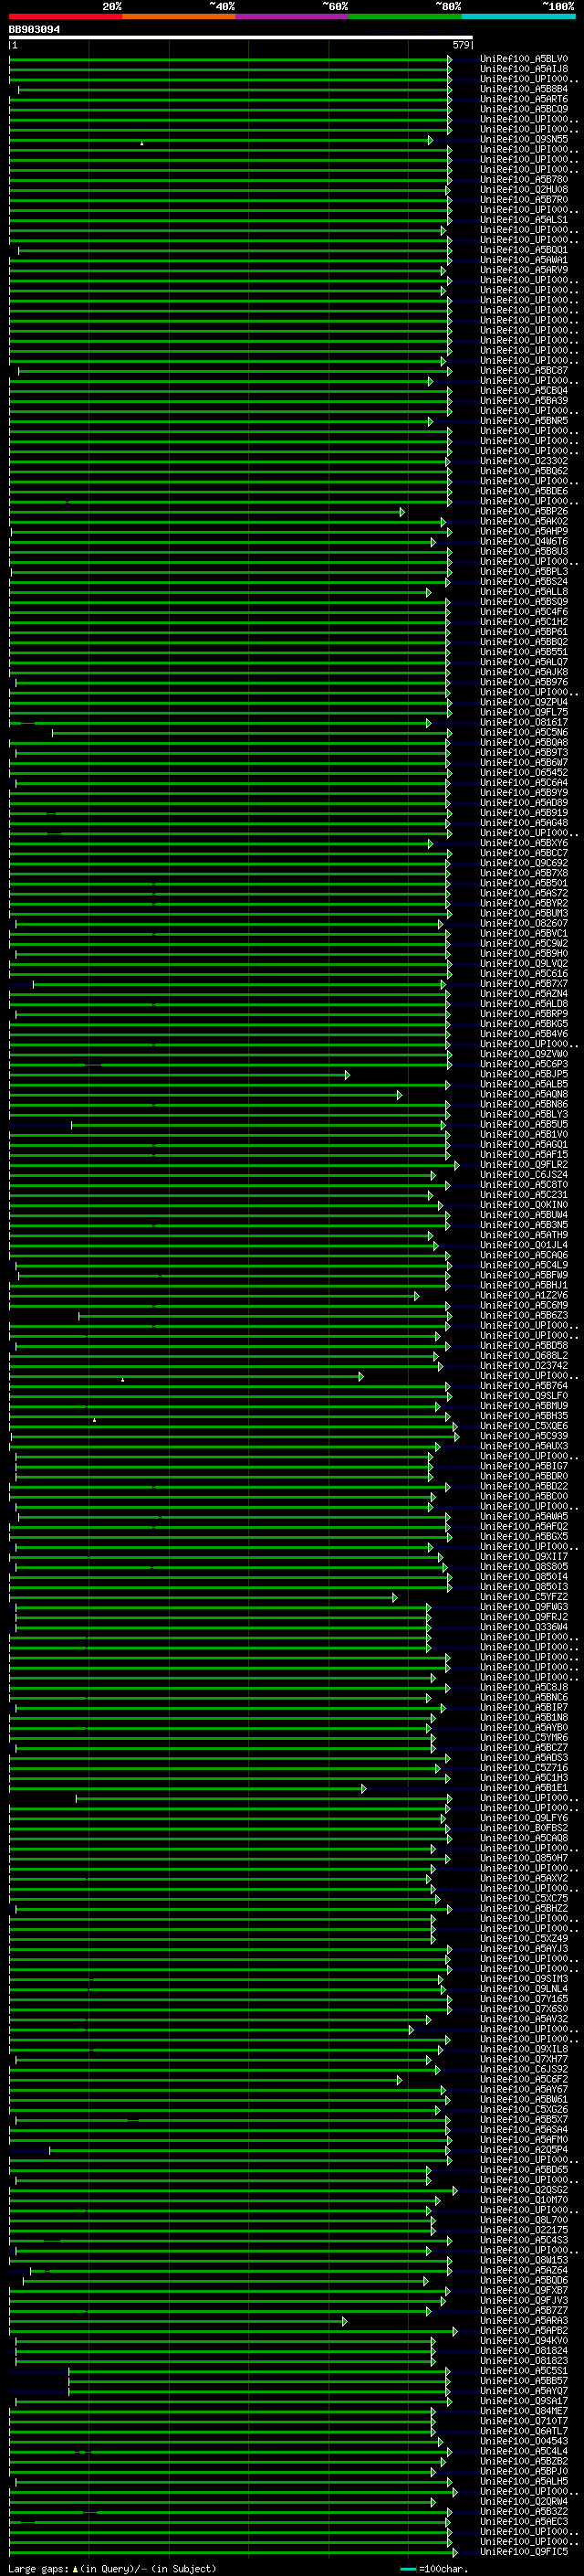This screenshot has width=584, height=2576.
Task: Select hit UniRef100_A5B7R0
Action: click(524, 200)
